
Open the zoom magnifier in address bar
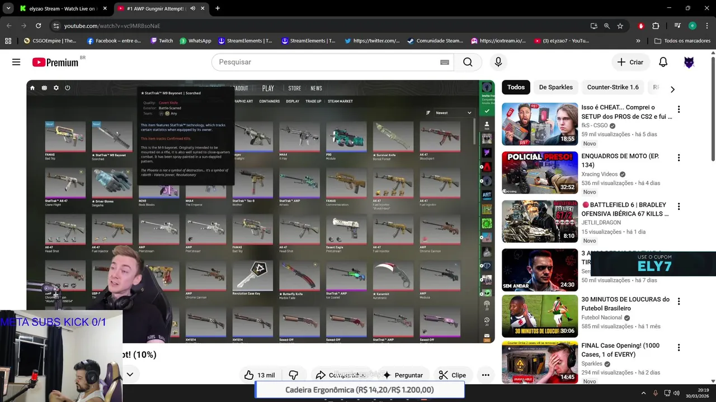607,26
